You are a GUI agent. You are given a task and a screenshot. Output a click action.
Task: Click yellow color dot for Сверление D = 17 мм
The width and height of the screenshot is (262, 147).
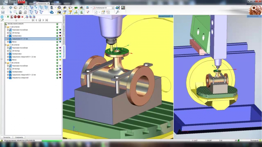coord(60,39)
